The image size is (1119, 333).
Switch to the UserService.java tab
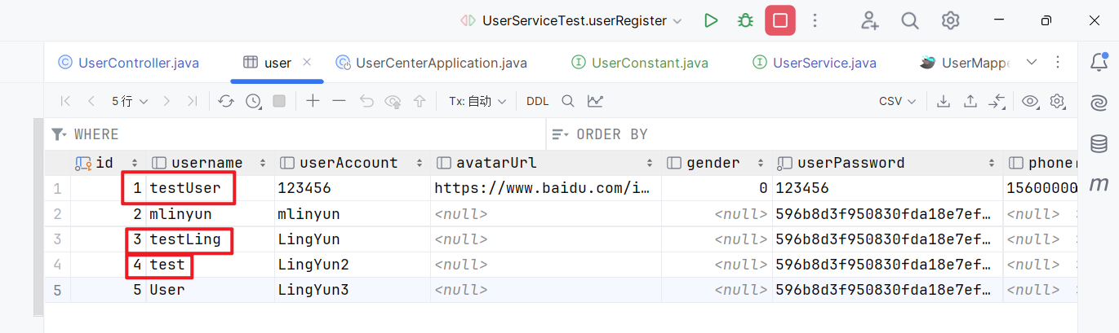point(815,63)
